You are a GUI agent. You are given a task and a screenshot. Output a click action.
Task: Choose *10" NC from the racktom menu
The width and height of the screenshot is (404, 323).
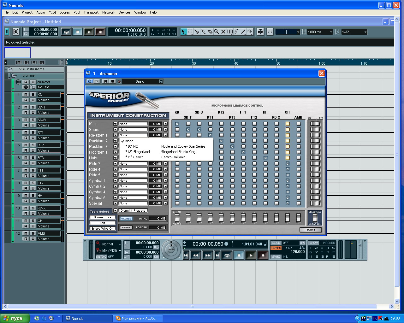[166, 146]
